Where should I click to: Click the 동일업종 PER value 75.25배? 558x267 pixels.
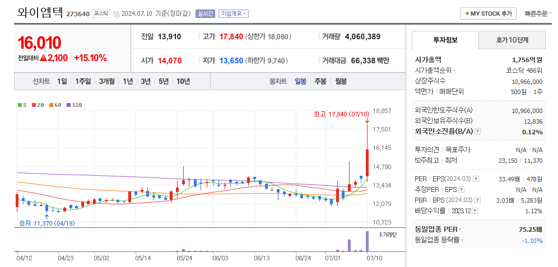pos(531,229)
